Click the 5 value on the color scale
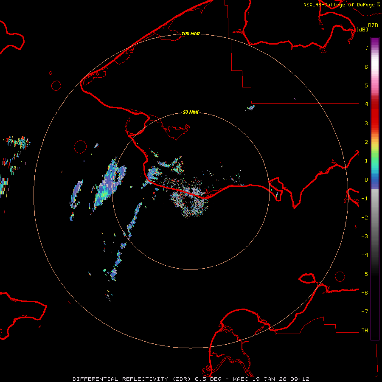This screenshot has width=382, height=382. pyautogui.click(x=366, y=85)
